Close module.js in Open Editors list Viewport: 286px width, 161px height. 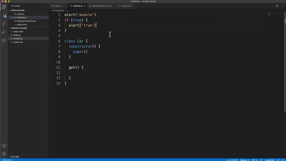click(12, 17)
